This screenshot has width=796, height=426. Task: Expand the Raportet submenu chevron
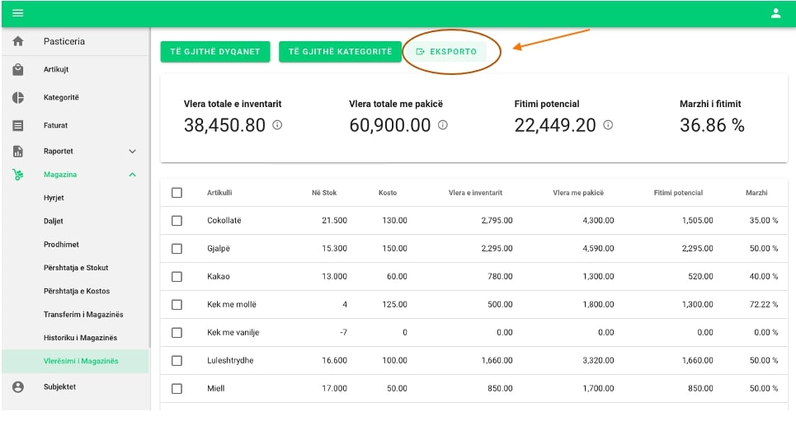point(133,152)
